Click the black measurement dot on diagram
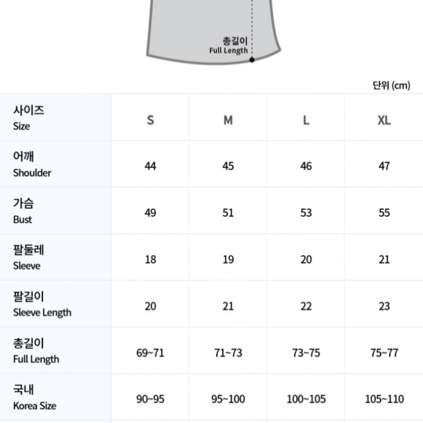 pos(252,60)
